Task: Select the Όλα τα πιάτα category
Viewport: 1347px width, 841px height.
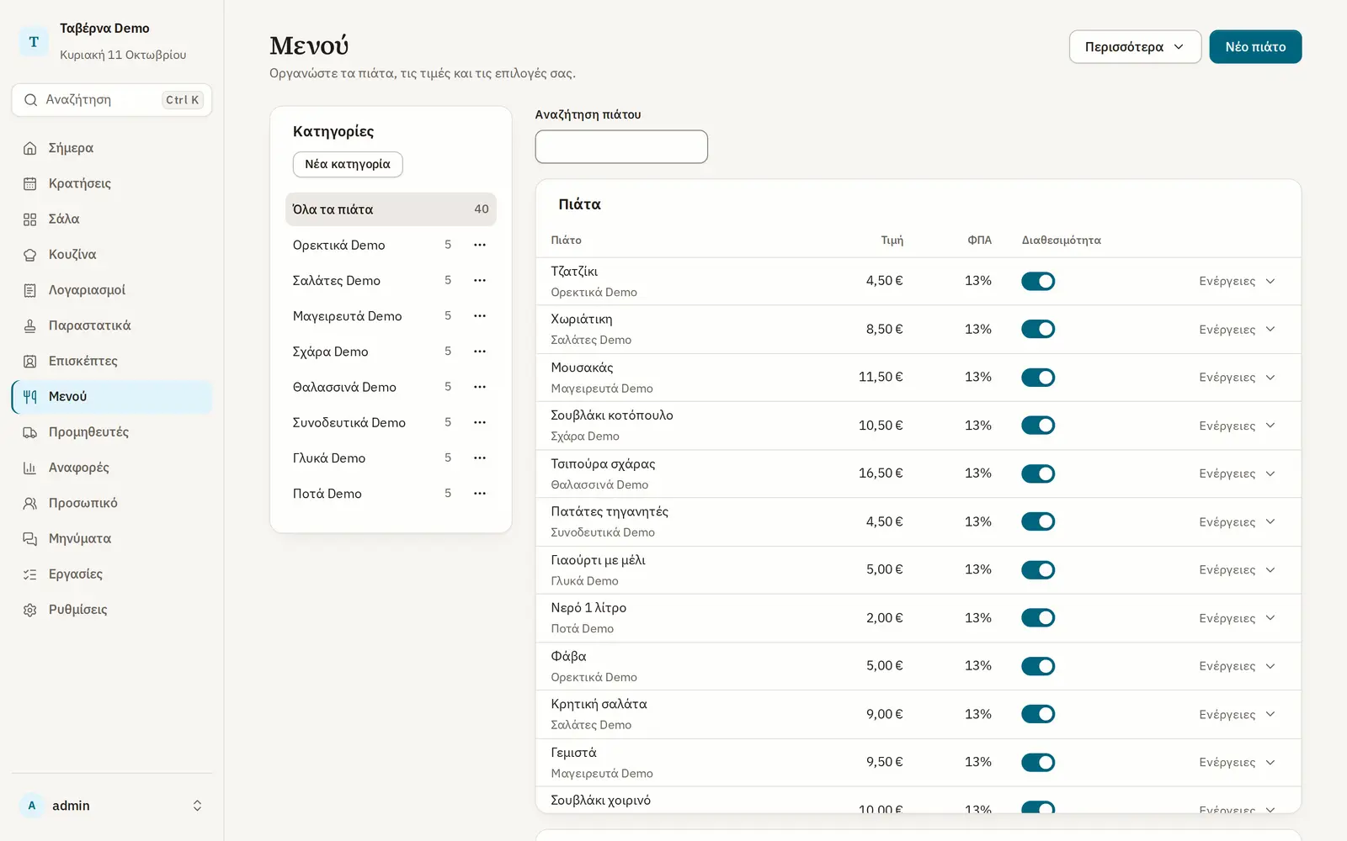Action: coord(391,209)
